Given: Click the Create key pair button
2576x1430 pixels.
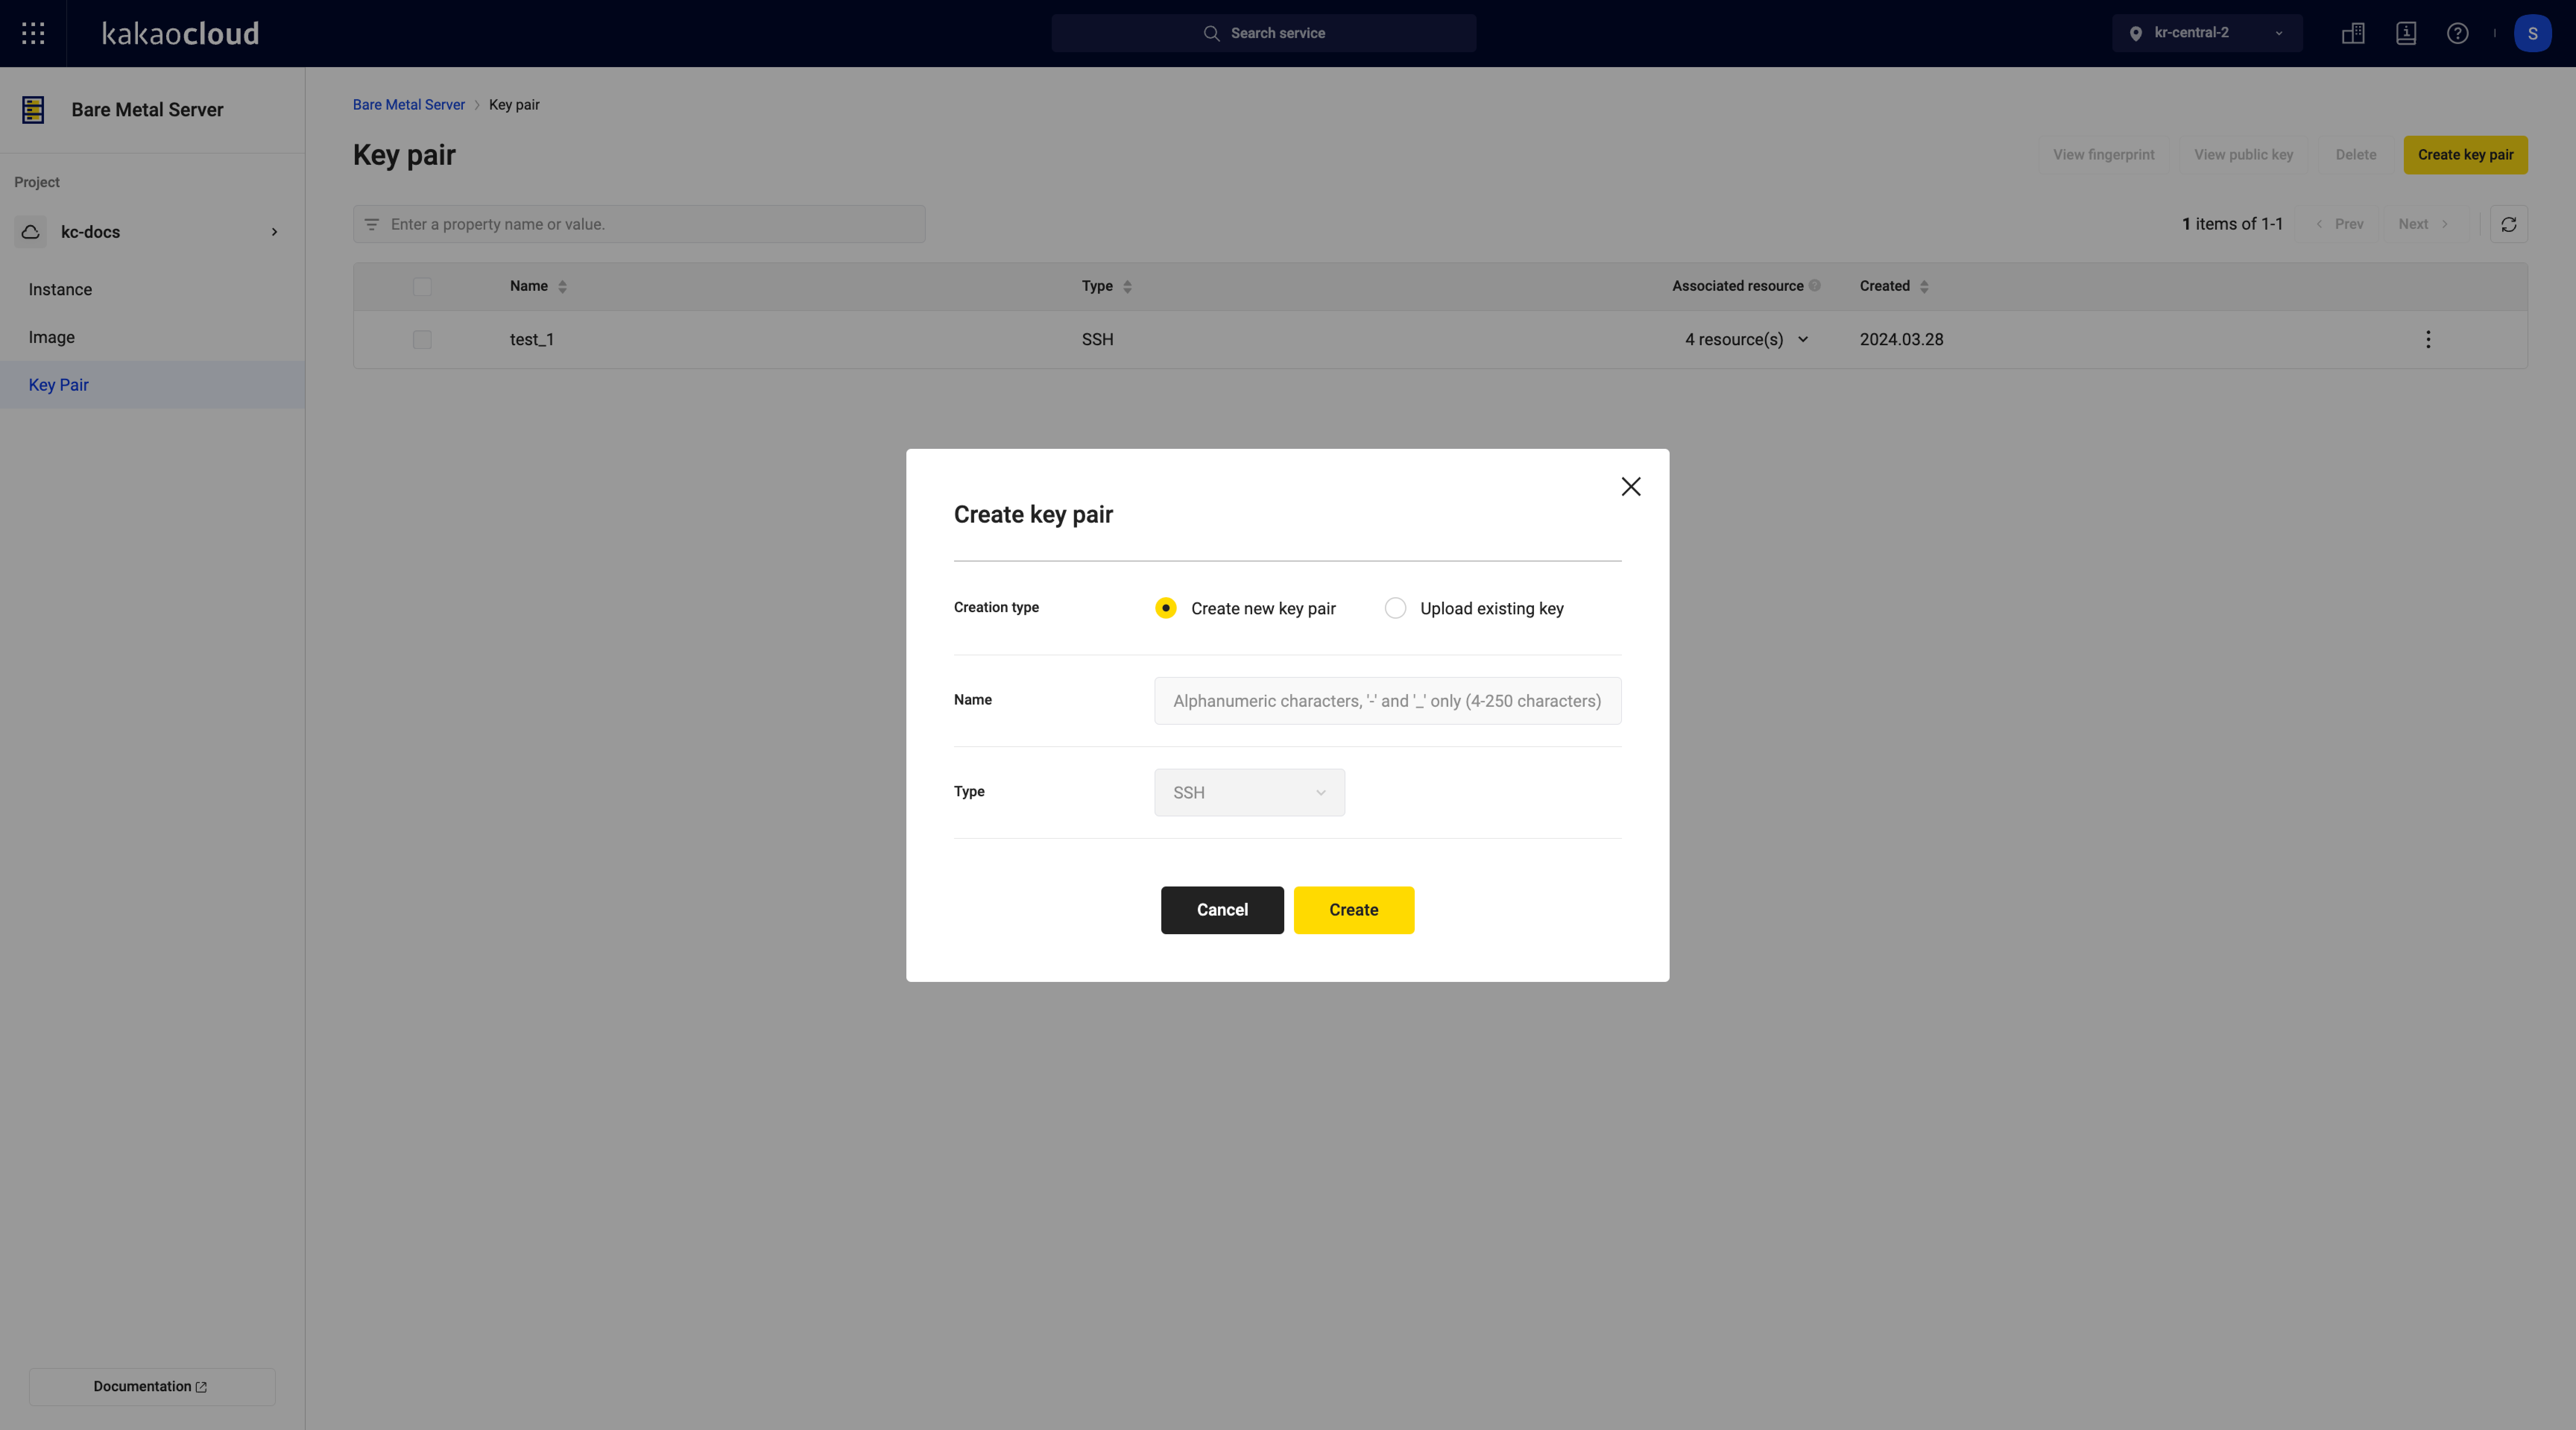Looking at the screenshot, I should (2465, 155).
